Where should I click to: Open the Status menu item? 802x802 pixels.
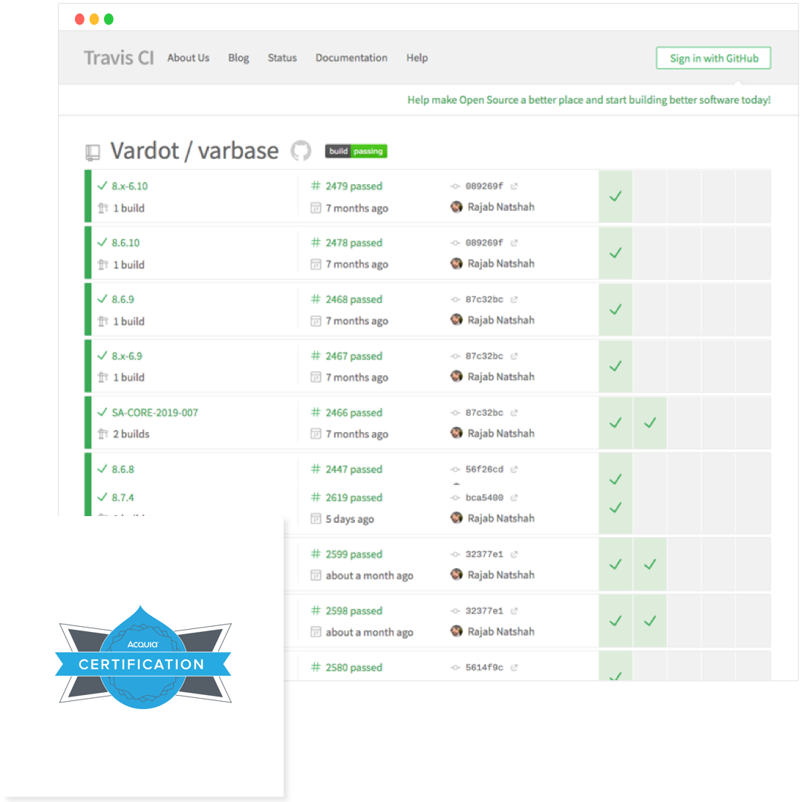click(x=282, y=58)
